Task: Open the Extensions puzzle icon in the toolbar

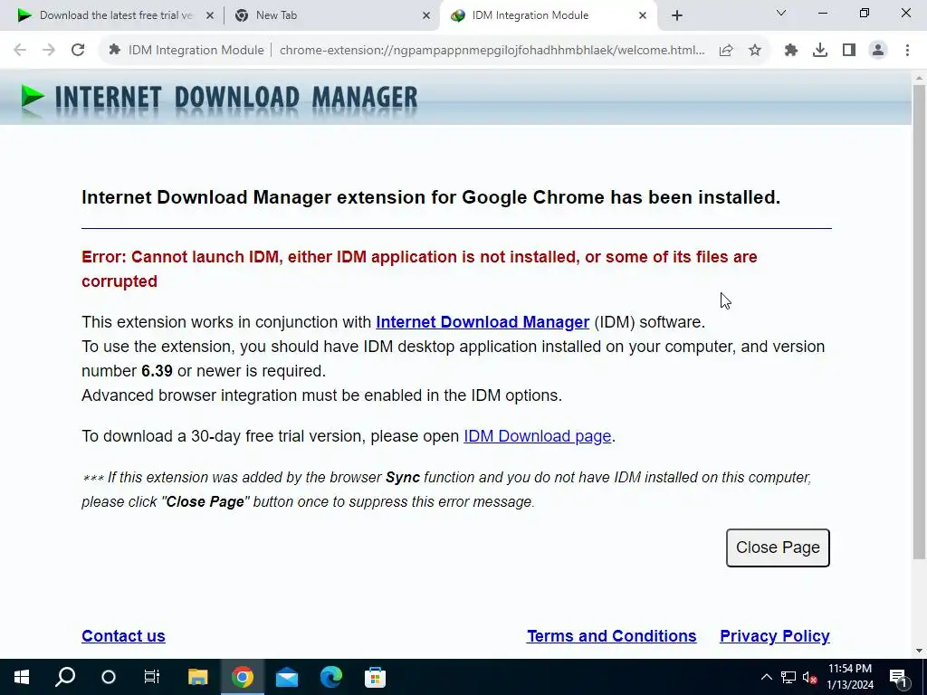Action: (x=791, y=51)
